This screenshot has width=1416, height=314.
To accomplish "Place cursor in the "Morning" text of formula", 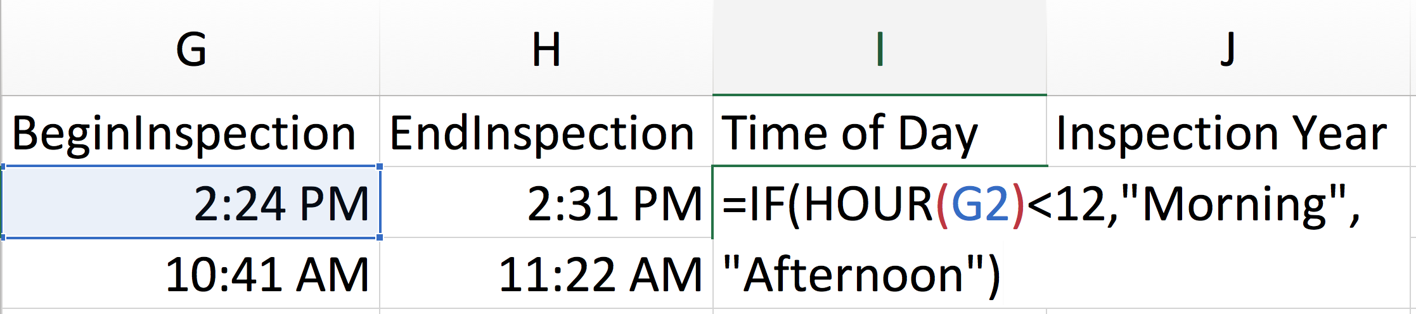I will coord(1234,204).
